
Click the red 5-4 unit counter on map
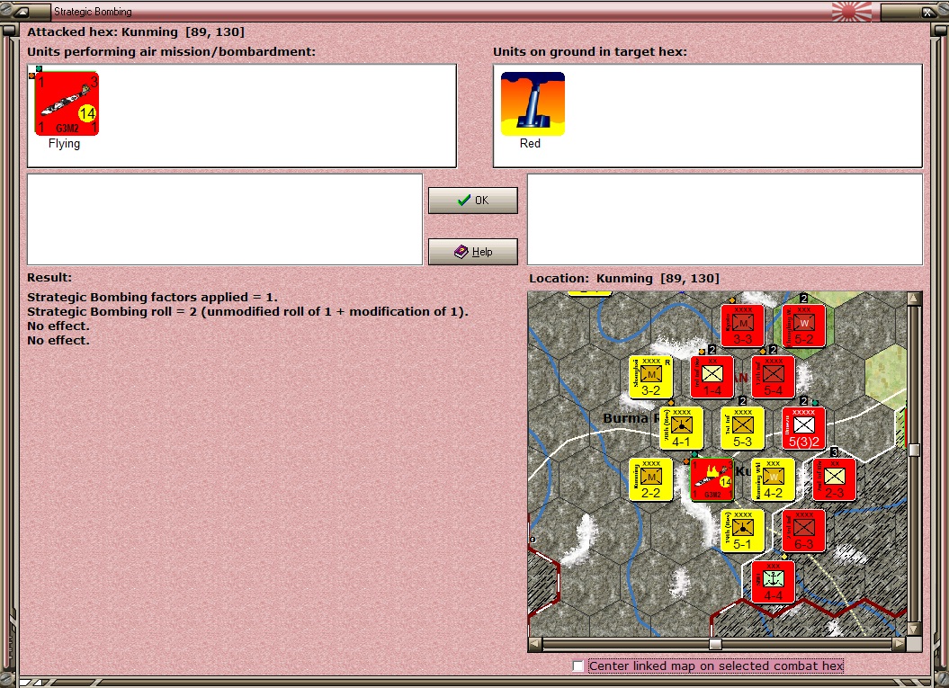pos(773,377)
